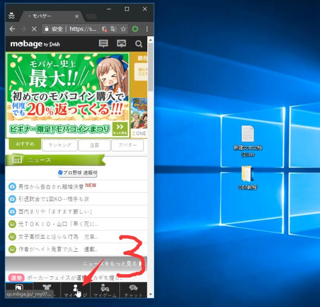Click the translate page icon in address bar
The width and height of the screenshot is (320, 307).
(113, 29)
